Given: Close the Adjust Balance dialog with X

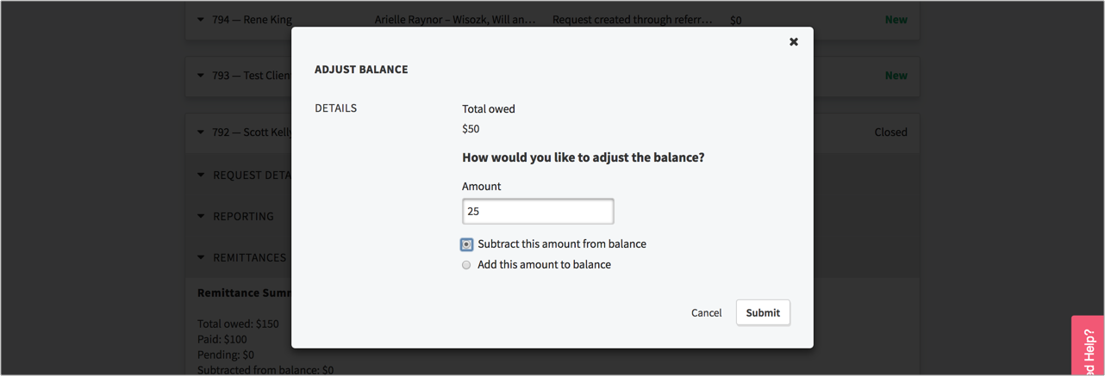Looking at the screenshot, I should tap(794, 41).
